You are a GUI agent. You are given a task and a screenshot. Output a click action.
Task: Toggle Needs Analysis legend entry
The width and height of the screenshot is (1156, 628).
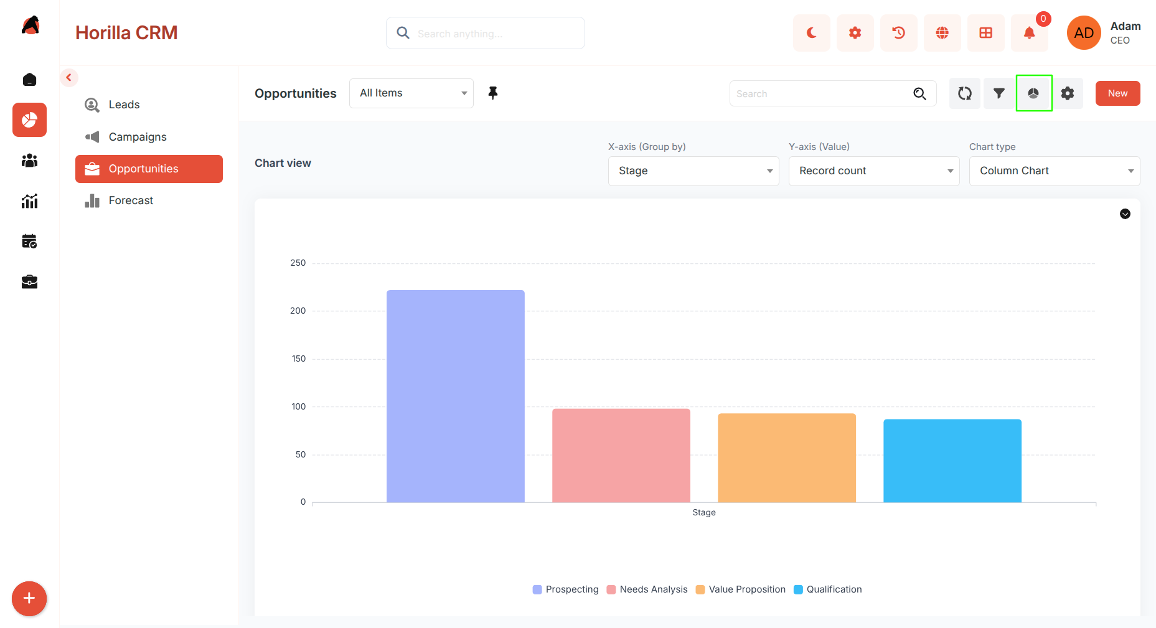pos(647,589)
